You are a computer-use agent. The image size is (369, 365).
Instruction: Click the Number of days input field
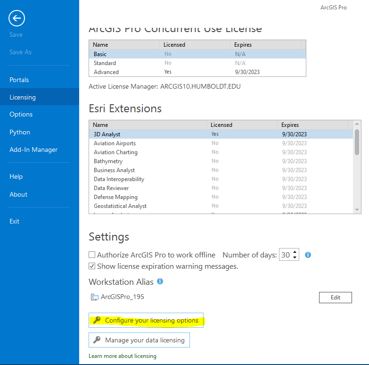pyautogui.click(x=286, y=255)
